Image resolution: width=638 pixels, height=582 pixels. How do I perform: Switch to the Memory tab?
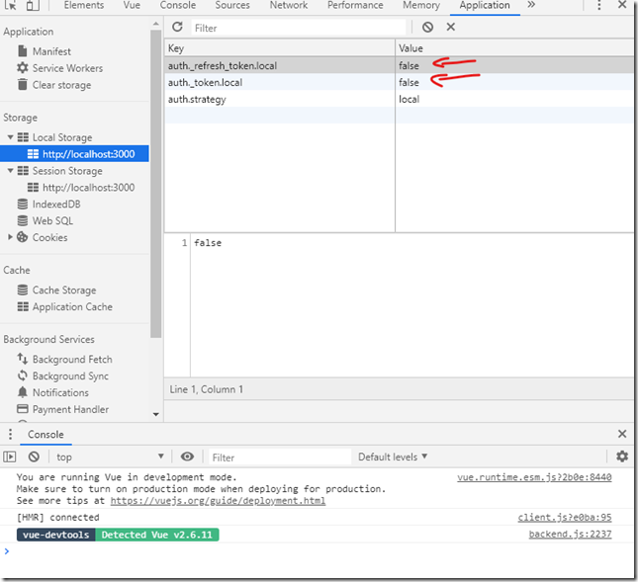(421, 5)
